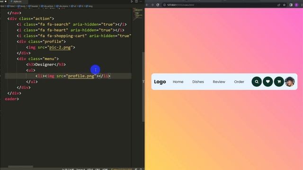303x170 pixels.
Task: Click the editor minimap preview
Action: point(138,14)
